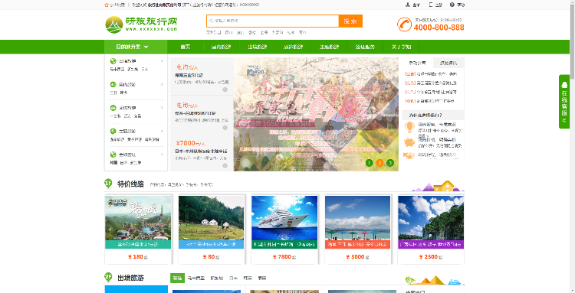The height and width of the screenshot is (293, 575).
Task: Click the orange telephone hotline icon
Action: (x=404, y=24)
